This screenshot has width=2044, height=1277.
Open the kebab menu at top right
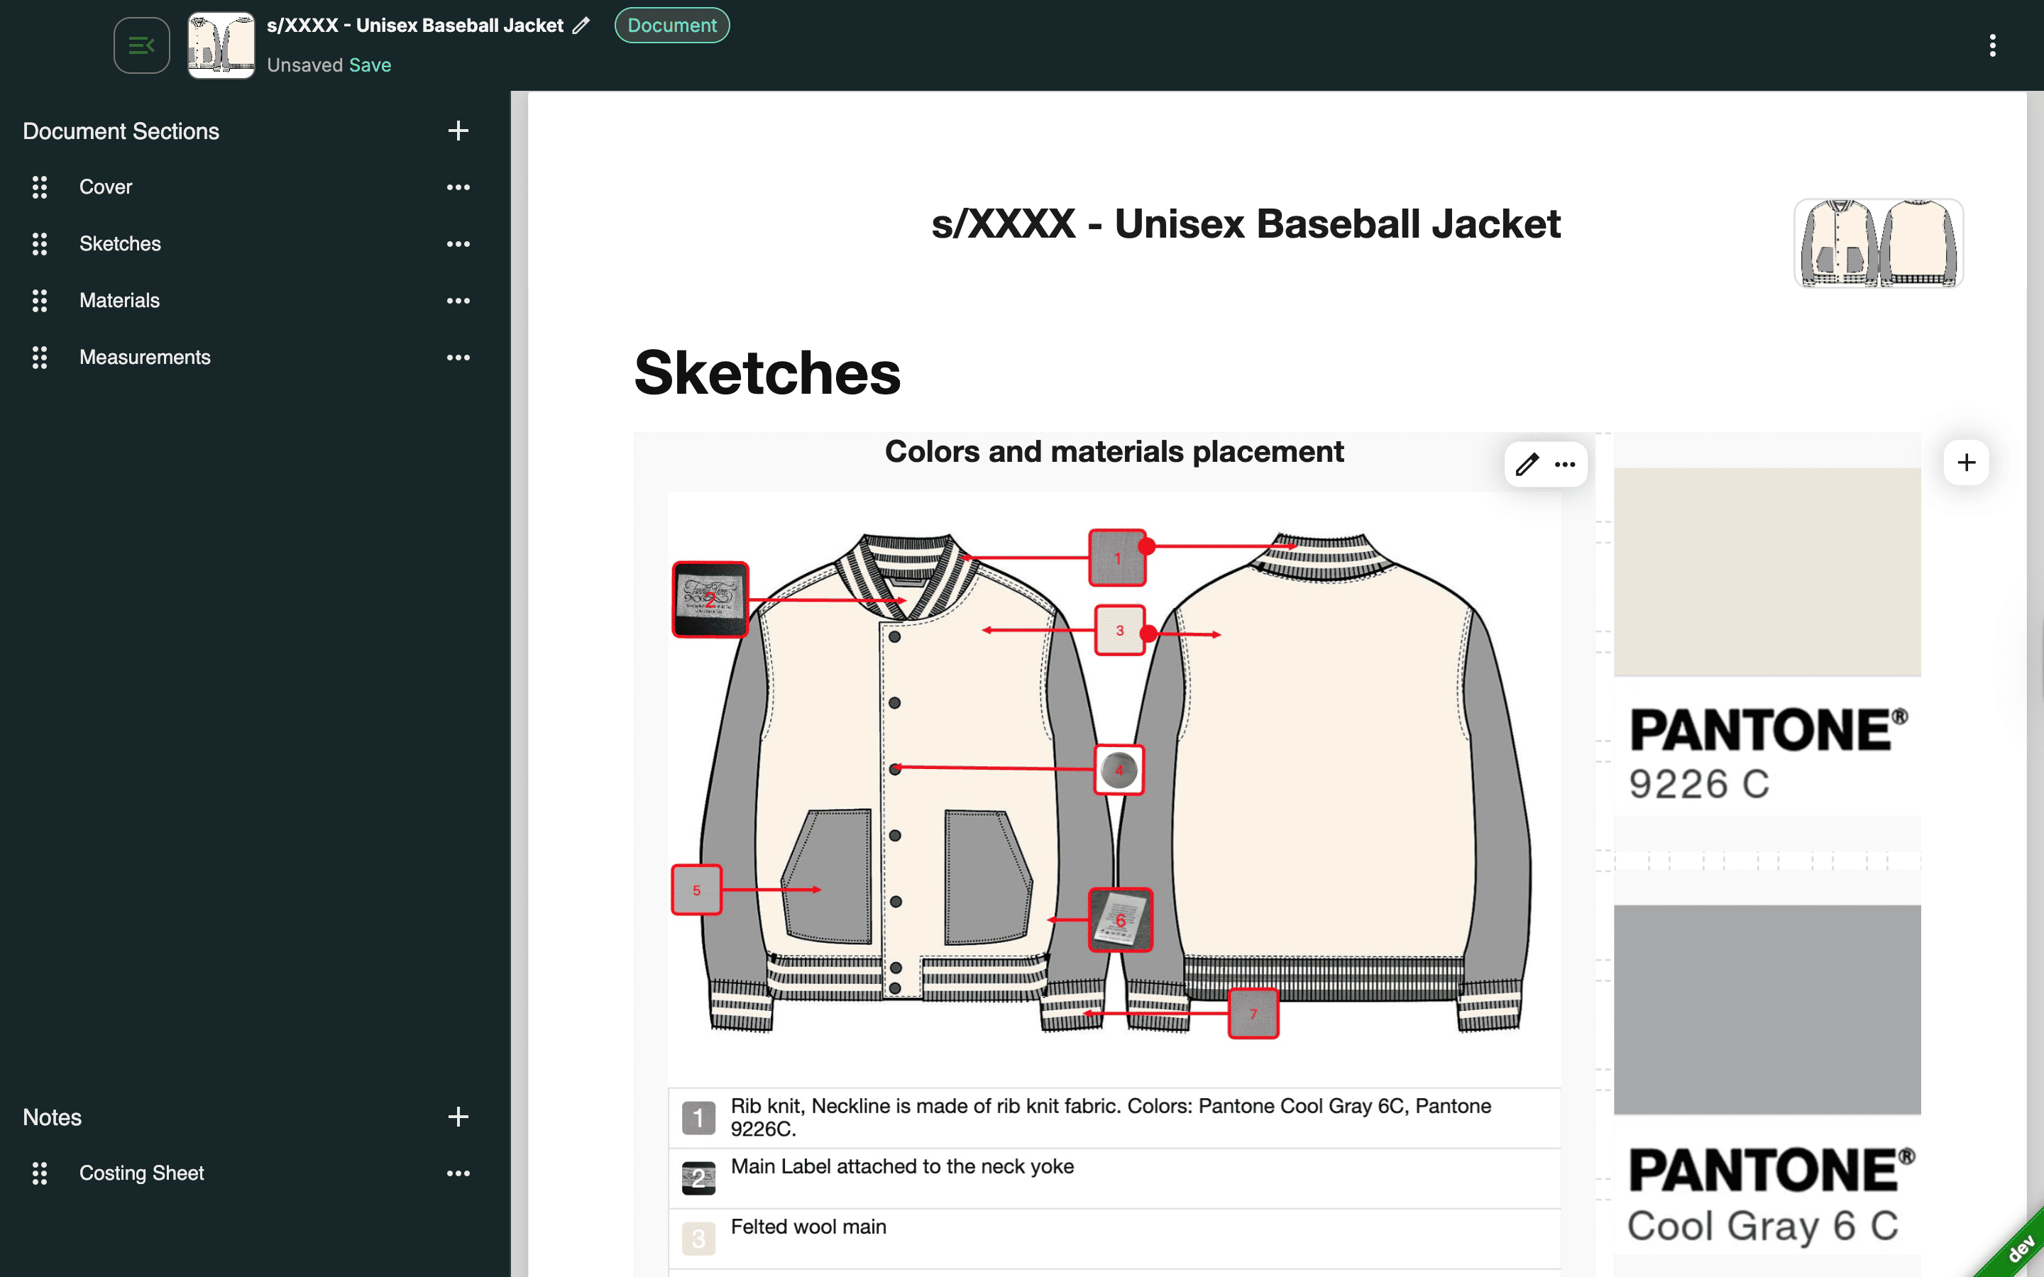(x=1994, y=45)
